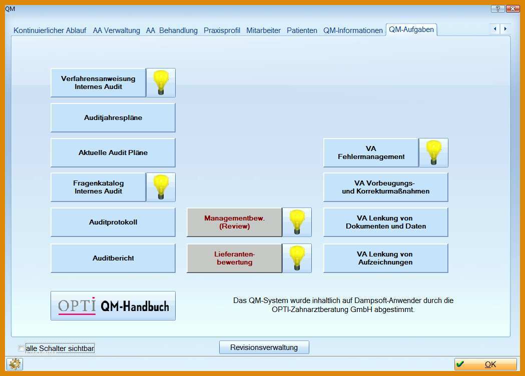
Task: Switch to the Kontinuierlicher Ablauf tab
Action: click(50, 30)
